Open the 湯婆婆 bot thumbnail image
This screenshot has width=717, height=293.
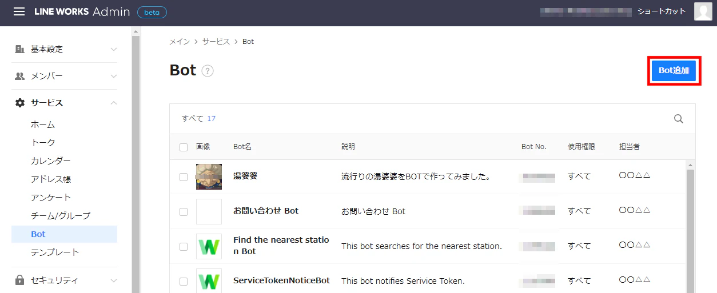coord(209,176)
